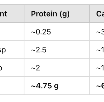Click the amount cell left of ~2
104x102 pixels.
coord(12,68)
